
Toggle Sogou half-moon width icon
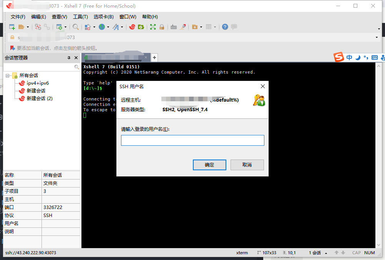click(358, 58)
